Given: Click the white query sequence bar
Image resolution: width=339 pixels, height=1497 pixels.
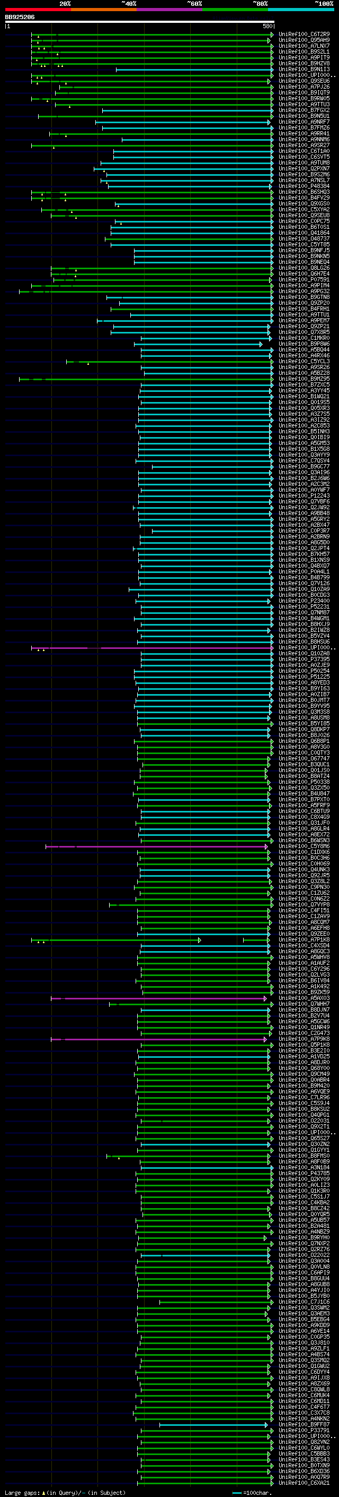Looking at the screenshot, I should click(139, 22).
